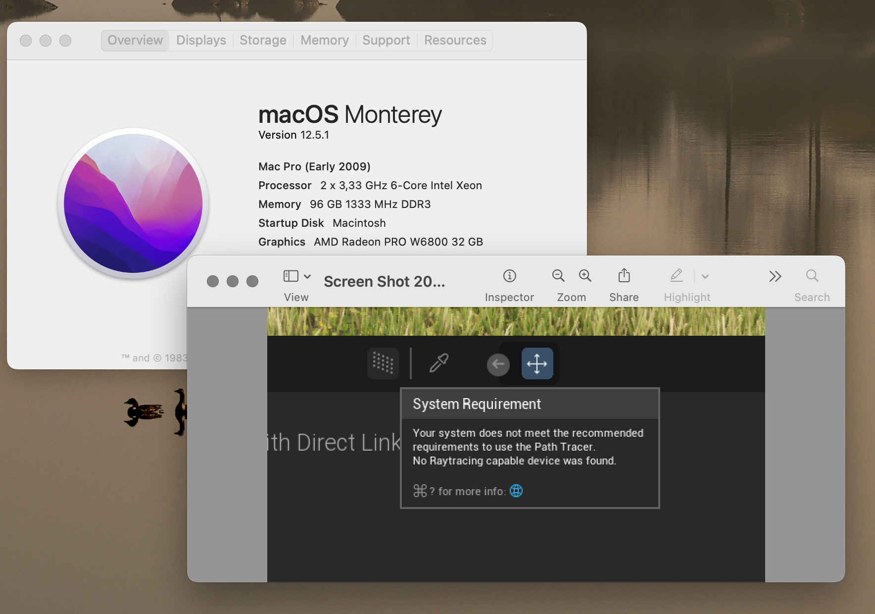
Task: Select the Memory tab
Action: point(325,40)
